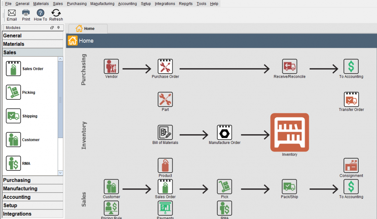377x219 pixels.
Task: Click the large Inventory shelf icon
Action: point(289,132)
